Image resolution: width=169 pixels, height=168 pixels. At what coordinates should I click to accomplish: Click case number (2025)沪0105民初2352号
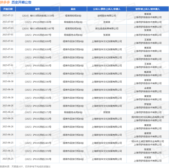38,74
